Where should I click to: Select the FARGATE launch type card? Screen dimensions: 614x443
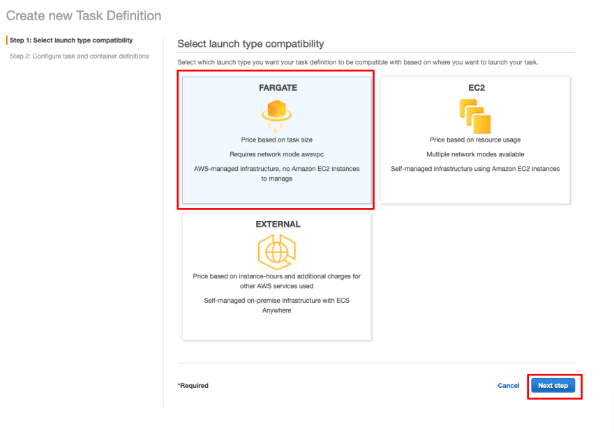tap(277, 140)
